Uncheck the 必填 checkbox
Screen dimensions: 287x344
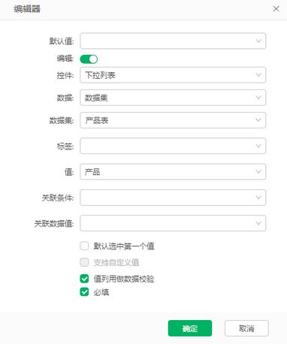point(84,292)
